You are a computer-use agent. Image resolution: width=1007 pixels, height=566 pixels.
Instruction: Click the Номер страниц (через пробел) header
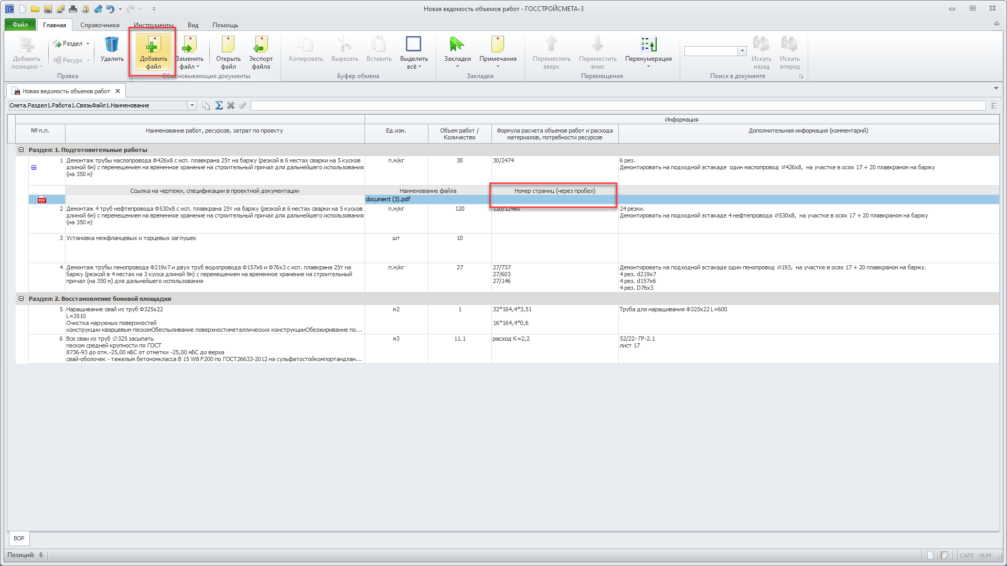point(554,191)
